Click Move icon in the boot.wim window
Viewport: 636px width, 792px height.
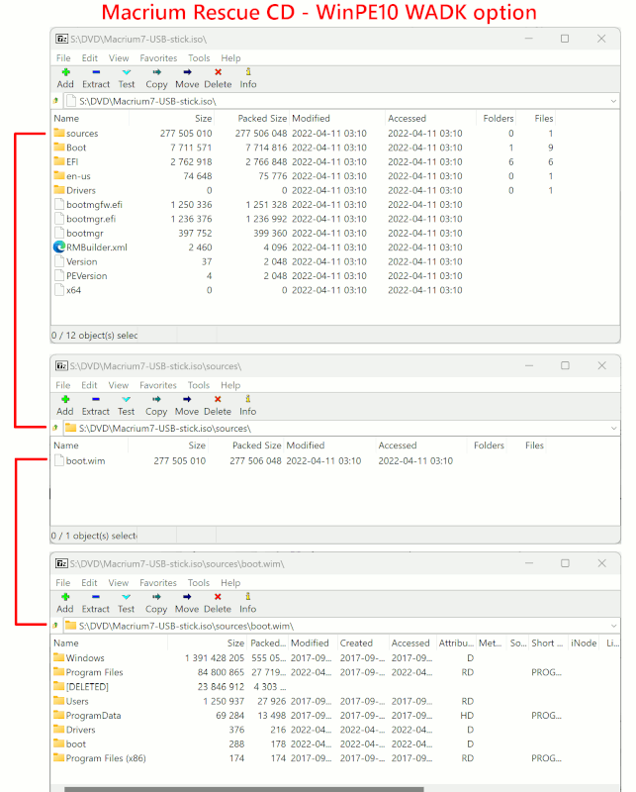187,597
